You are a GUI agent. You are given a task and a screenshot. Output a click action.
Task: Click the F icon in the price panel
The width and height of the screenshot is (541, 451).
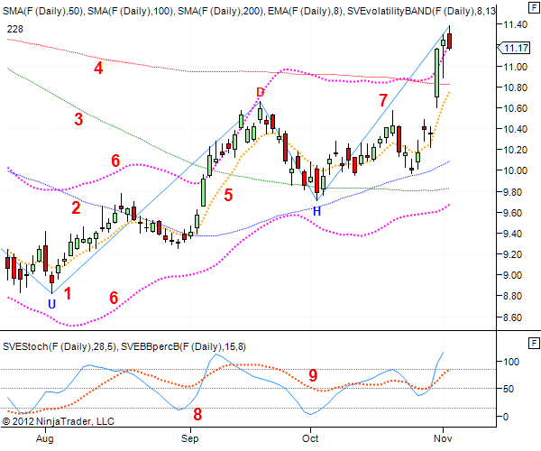[534, 7]
